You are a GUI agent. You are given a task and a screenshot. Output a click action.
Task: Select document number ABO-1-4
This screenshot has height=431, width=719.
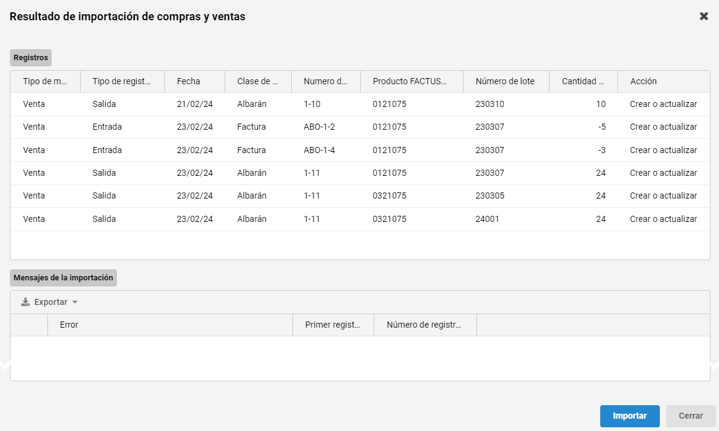tap(319, 150)
